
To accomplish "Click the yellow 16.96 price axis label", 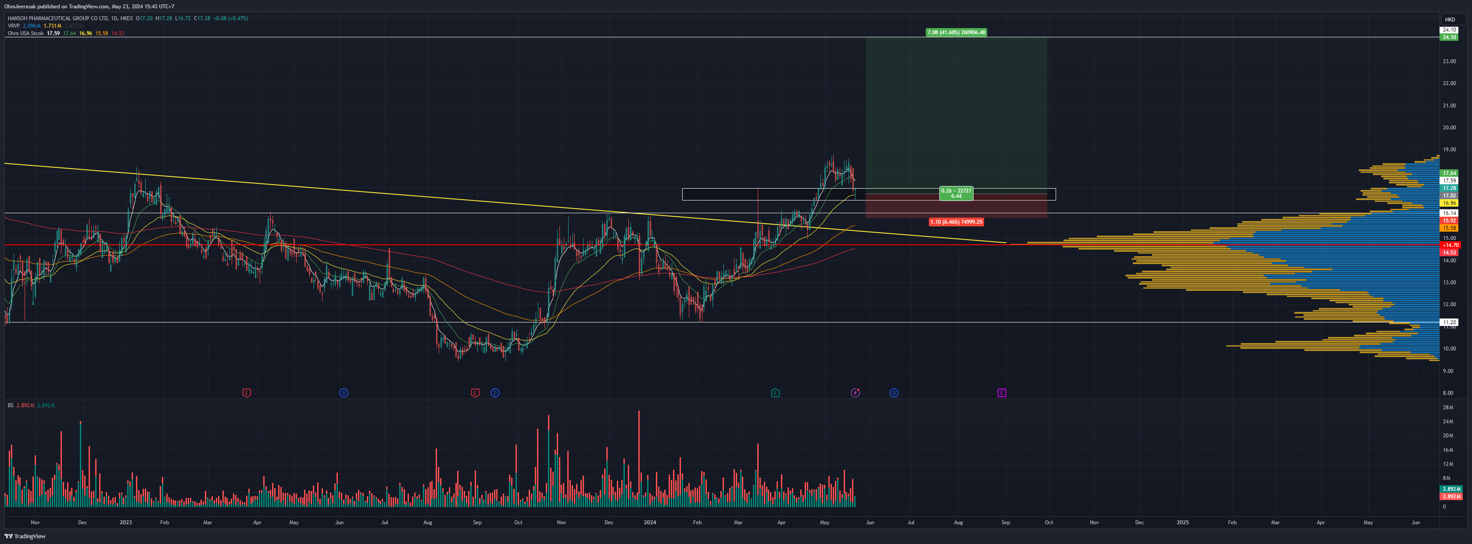I will pos(1449,203).
